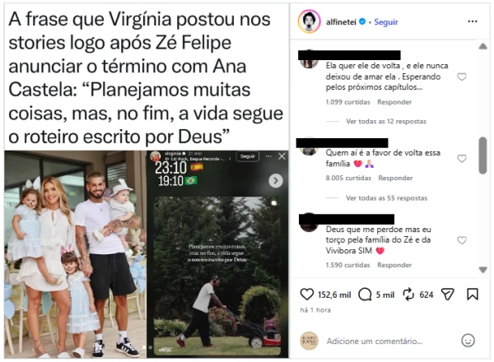This screenshot has height=362, width=494.
Task: Like the comment about próximos capítulos
Action: [462, 77]
